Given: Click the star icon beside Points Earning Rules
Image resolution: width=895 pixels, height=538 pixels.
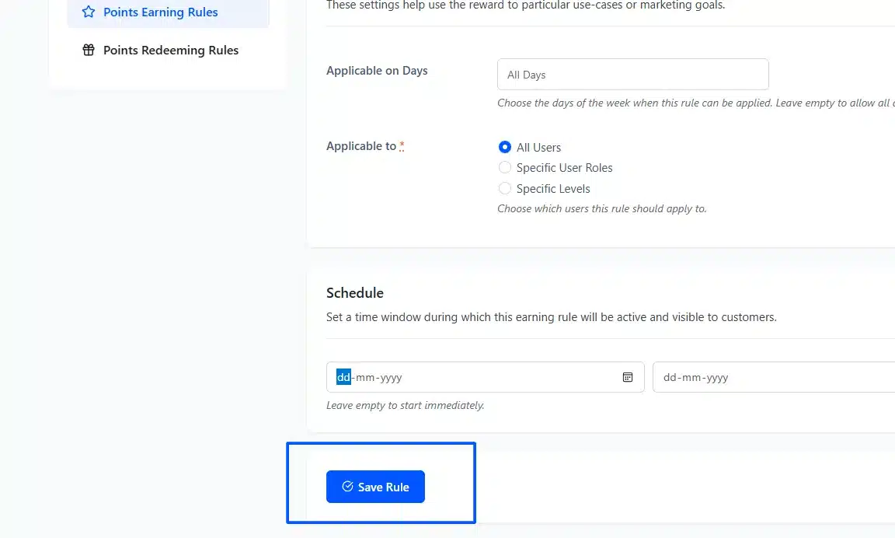Looking at the screenshot, I should tap(86, 12).
